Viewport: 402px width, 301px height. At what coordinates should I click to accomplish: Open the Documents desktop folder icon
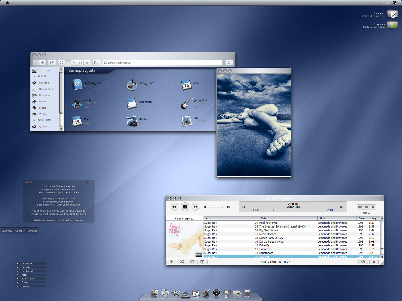click(x=392, y=14)
